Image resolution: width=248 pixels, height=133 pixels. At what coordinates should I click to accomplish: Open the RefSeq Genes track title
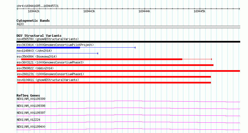point(28,95)
